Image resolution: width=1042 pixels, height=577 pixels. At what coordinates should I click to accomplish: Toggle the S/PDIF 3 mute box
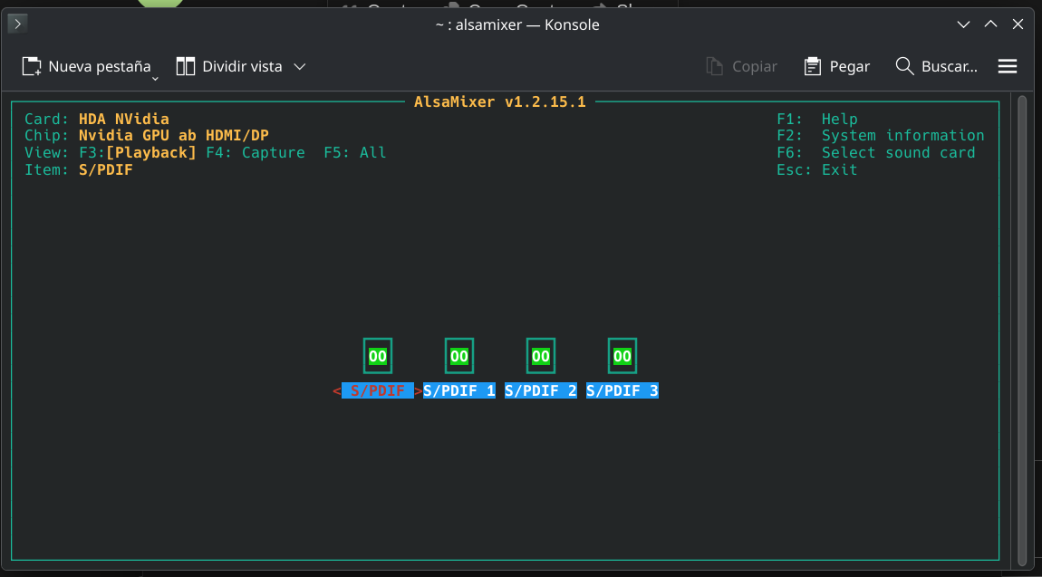click(x=622, y=356)
